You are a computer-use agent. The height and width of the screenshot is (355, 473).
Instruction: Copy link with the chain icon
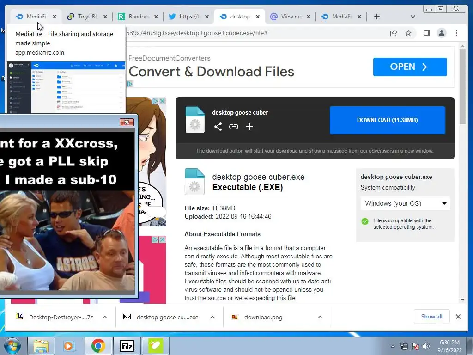233,127
